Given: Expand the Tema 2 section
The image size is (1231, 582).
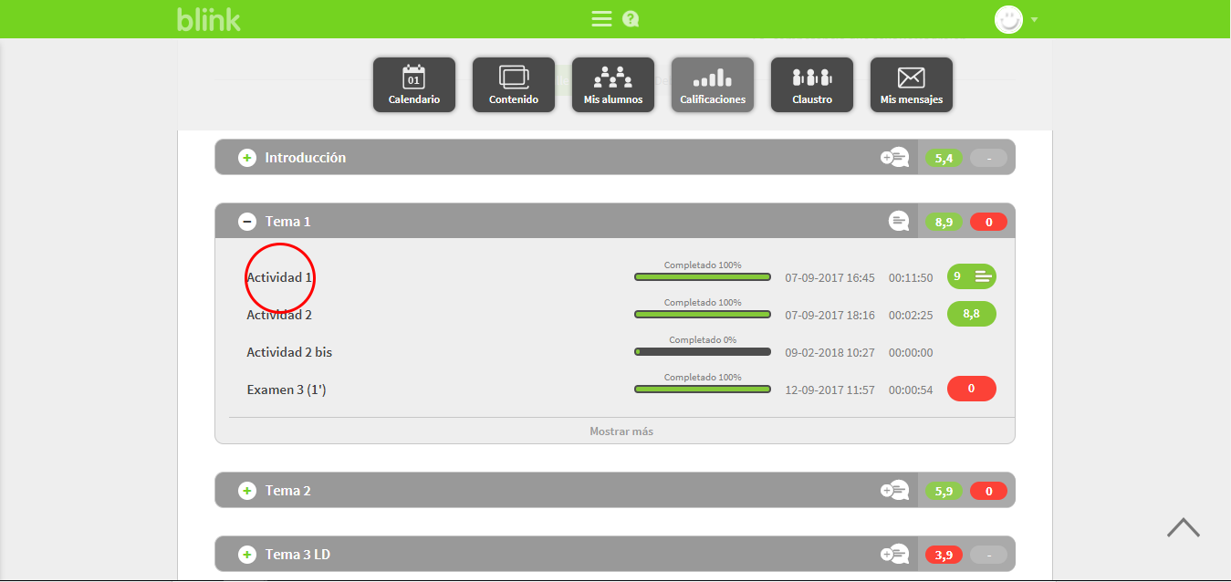Looking at the screenshot, I should coord(247,491).
